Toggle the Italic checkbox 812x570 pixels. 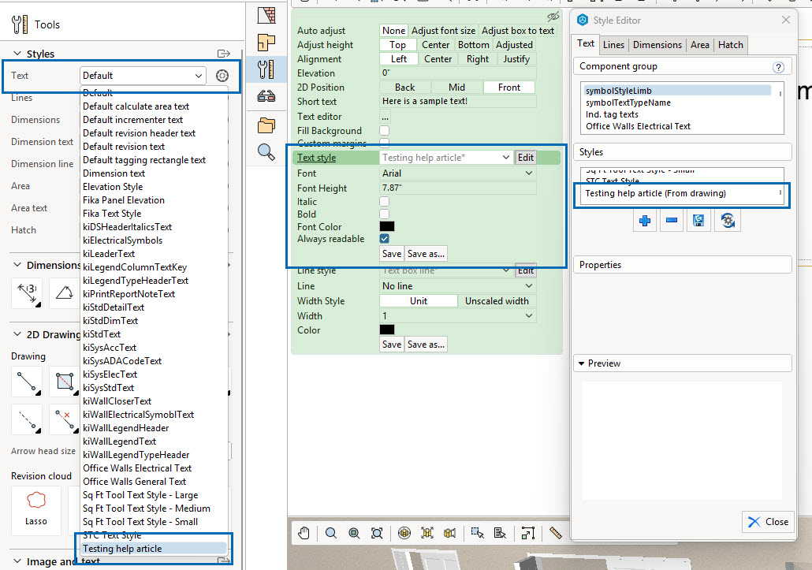click(x=384, y=202)
